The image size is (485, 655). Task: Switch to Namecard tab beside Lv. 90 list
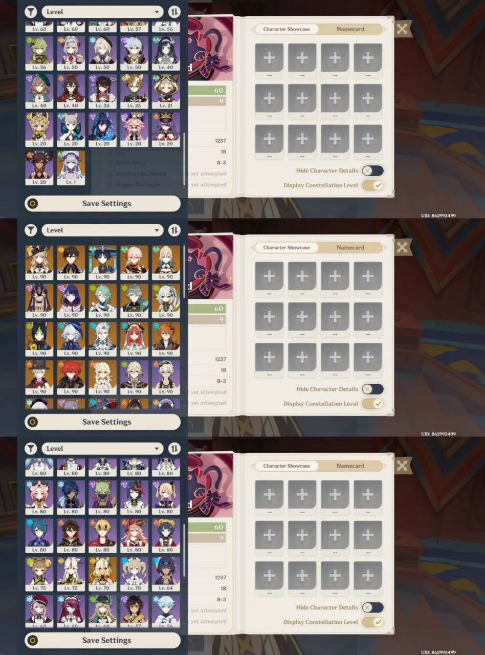[x=350, y=248]
